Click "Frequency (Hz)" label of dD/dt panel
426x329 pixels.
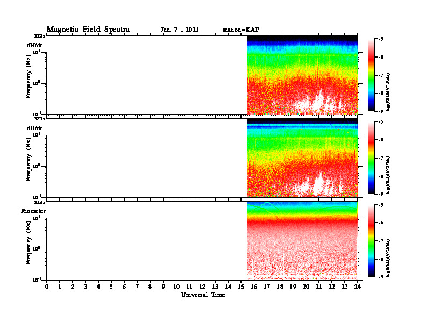pyautogui.click(x=29, y=160)
